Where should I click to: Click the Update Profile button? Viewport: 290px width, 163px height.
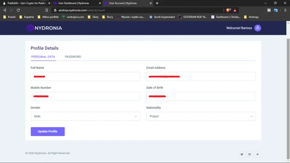48,131
